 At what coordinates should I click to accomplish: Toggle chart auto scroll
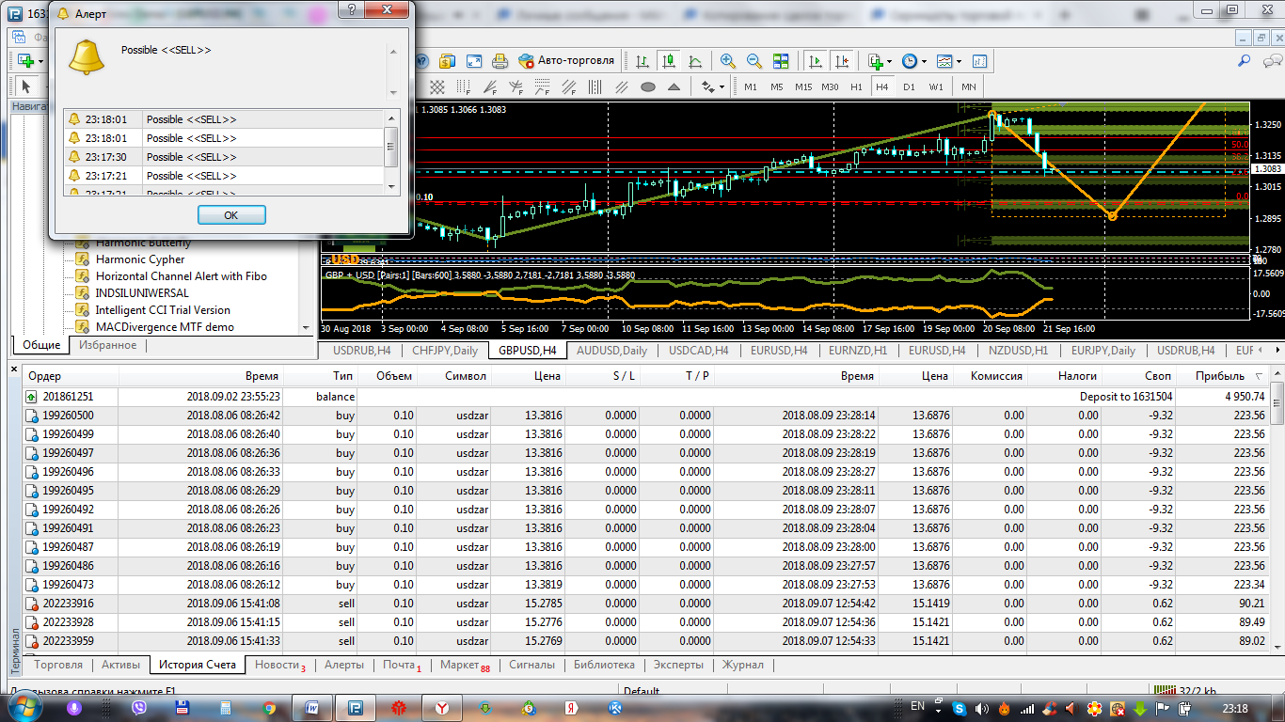[815, 60]
